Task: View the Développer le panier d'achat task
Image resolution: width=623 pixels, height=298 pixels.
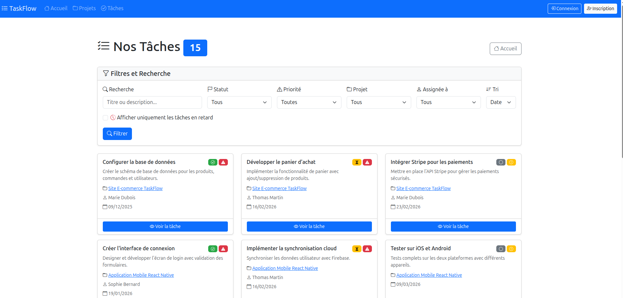Action: point(309,227)
